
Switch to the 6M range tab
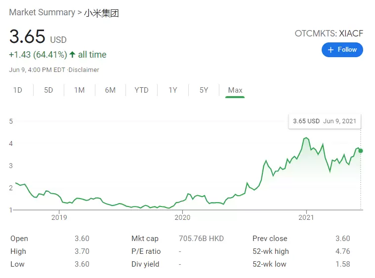tap(110, 90)
